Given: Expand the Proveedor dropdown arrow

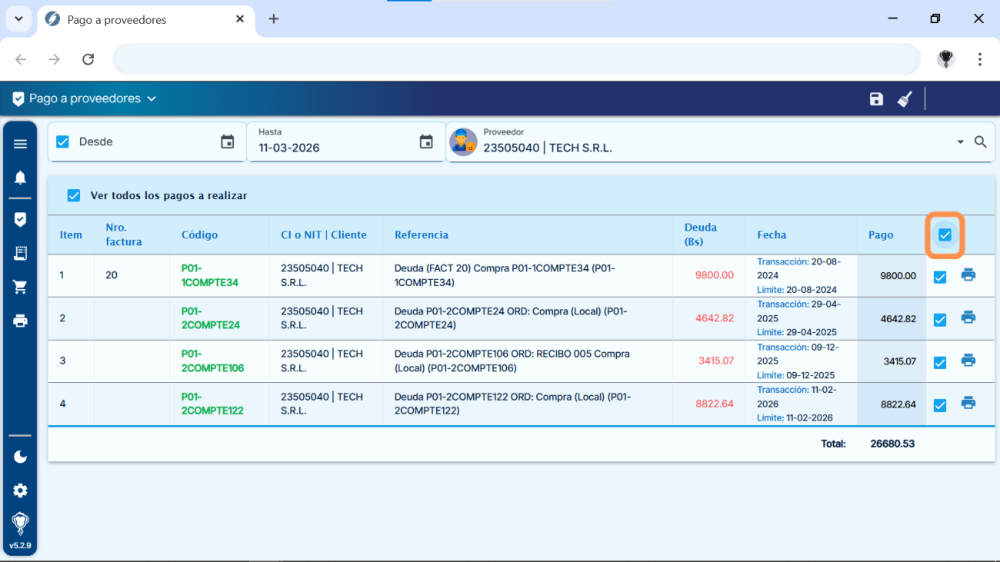Looking at the screenshot, I should (x=960, y=142).
